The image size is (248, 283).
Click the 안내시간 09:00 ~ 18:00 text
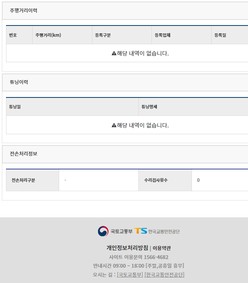tap(119, 266)
